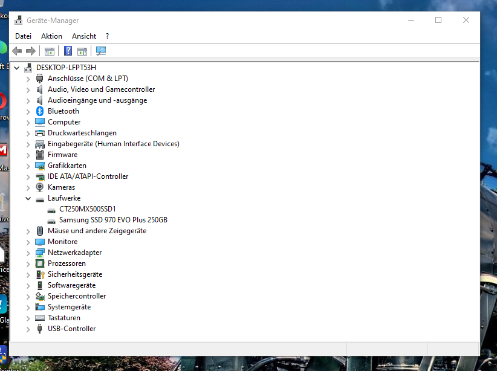
Task: Select the Kameras label
Action: pyautogui.click(x=62, y=187)
